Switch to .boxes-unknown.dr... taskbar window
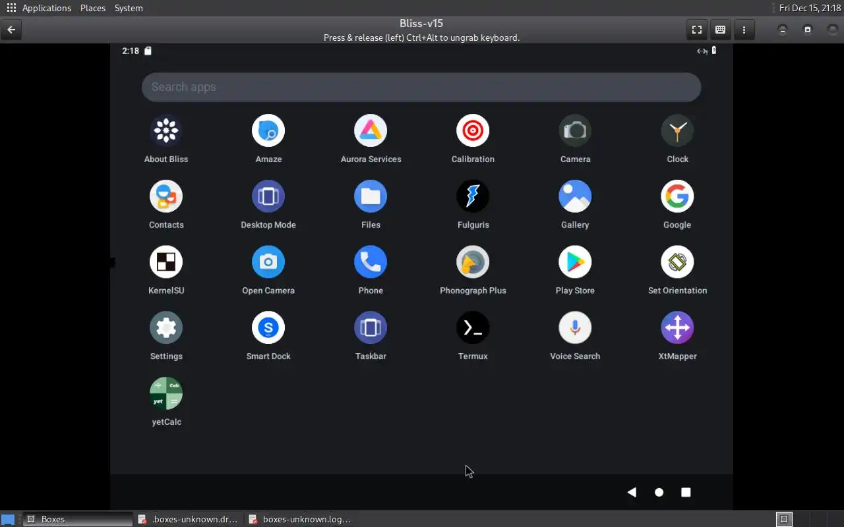Image resolution: width=844 pixels, height=527 pixels. pyautogui.click(x=188, y=519)
